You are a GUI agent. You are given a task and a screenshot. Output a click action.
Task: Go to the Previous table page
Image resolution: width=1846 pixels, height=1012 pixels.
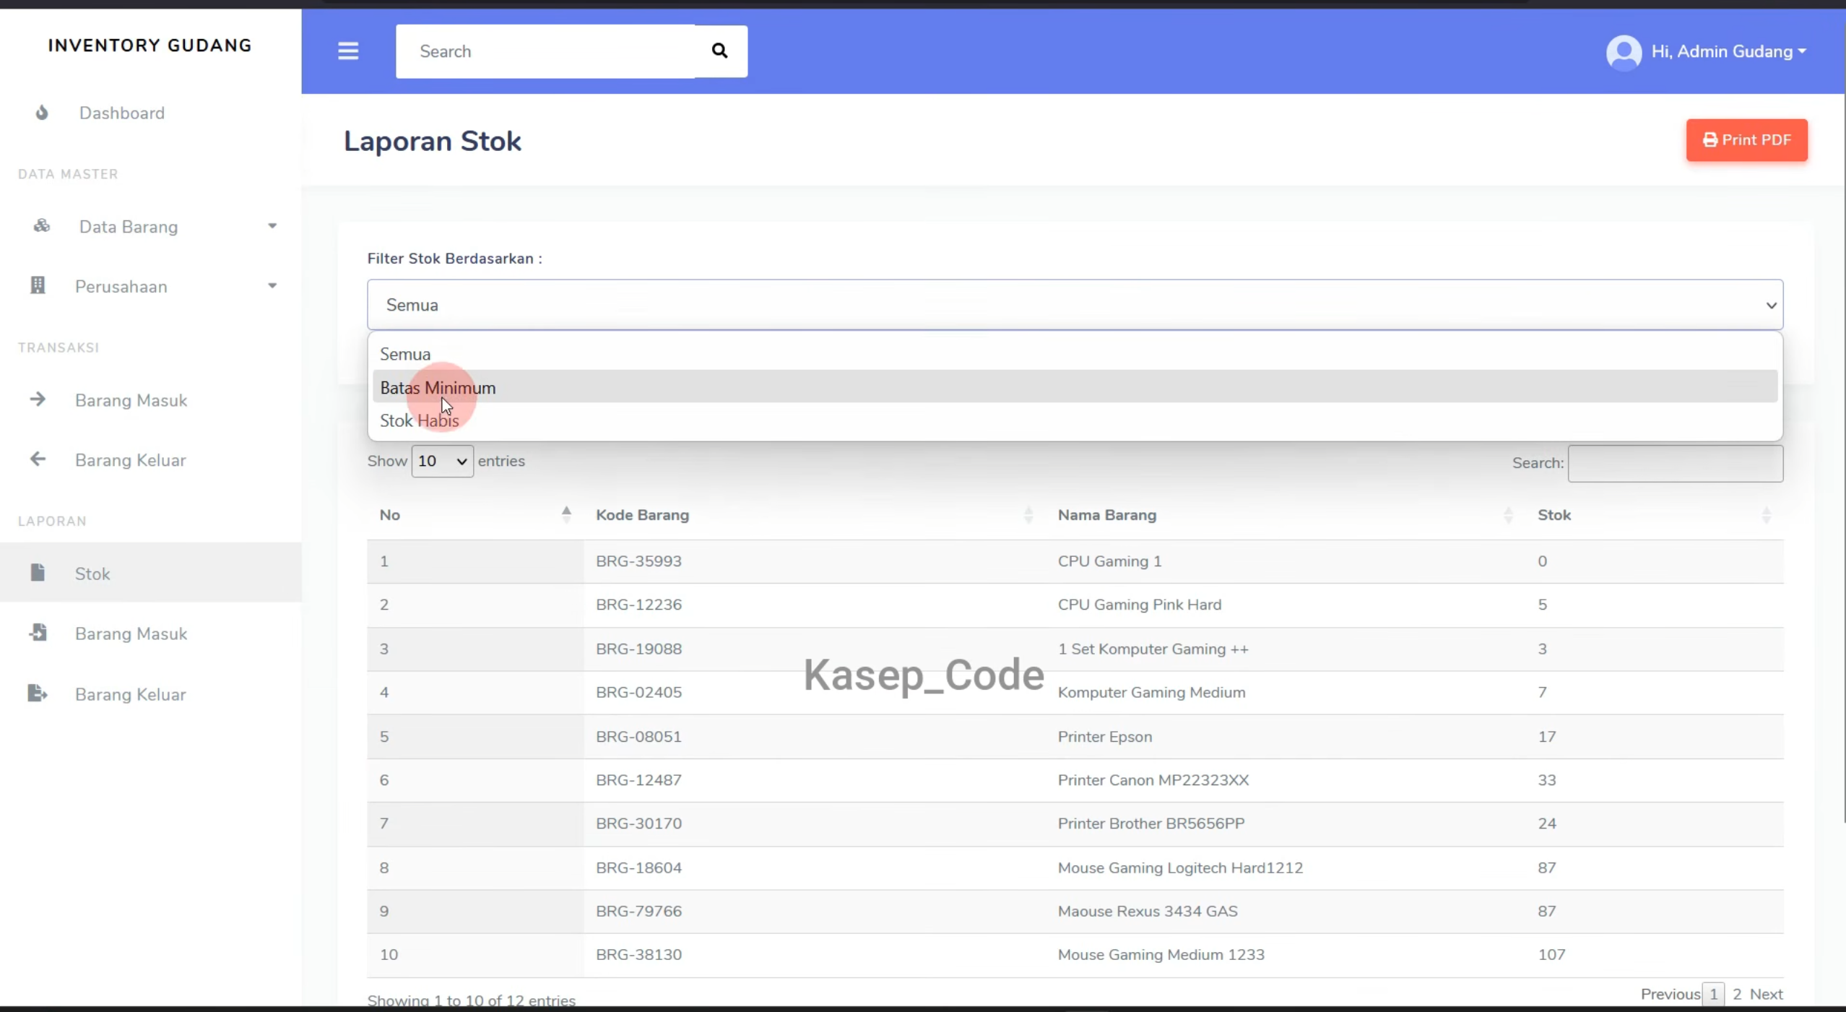(x=1670, y=994)
